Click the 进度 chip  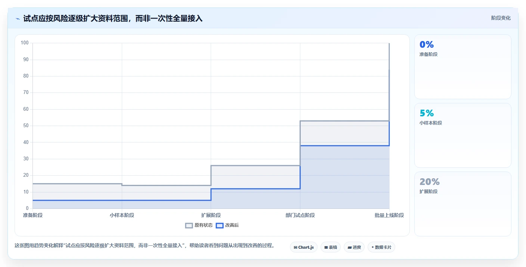(x=354, y=247)
